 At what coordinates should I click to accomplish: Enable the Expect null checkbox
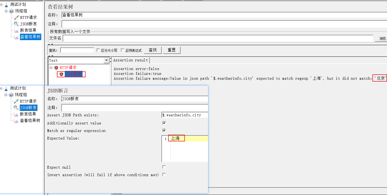click(x=164, y=167)
